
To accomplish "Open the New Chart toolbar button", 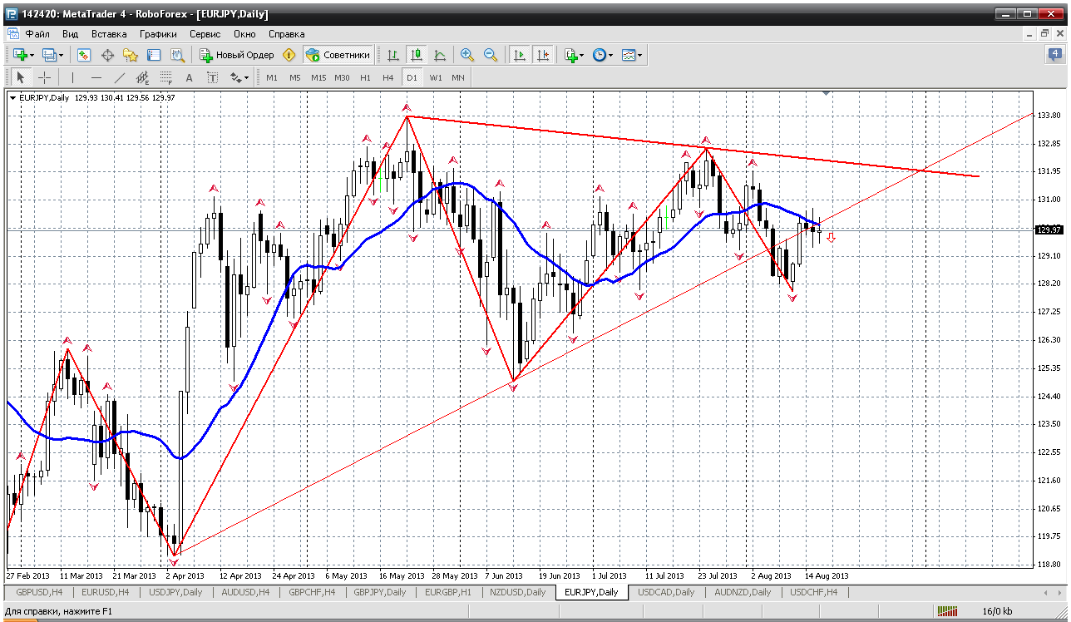I will (20, 55).
